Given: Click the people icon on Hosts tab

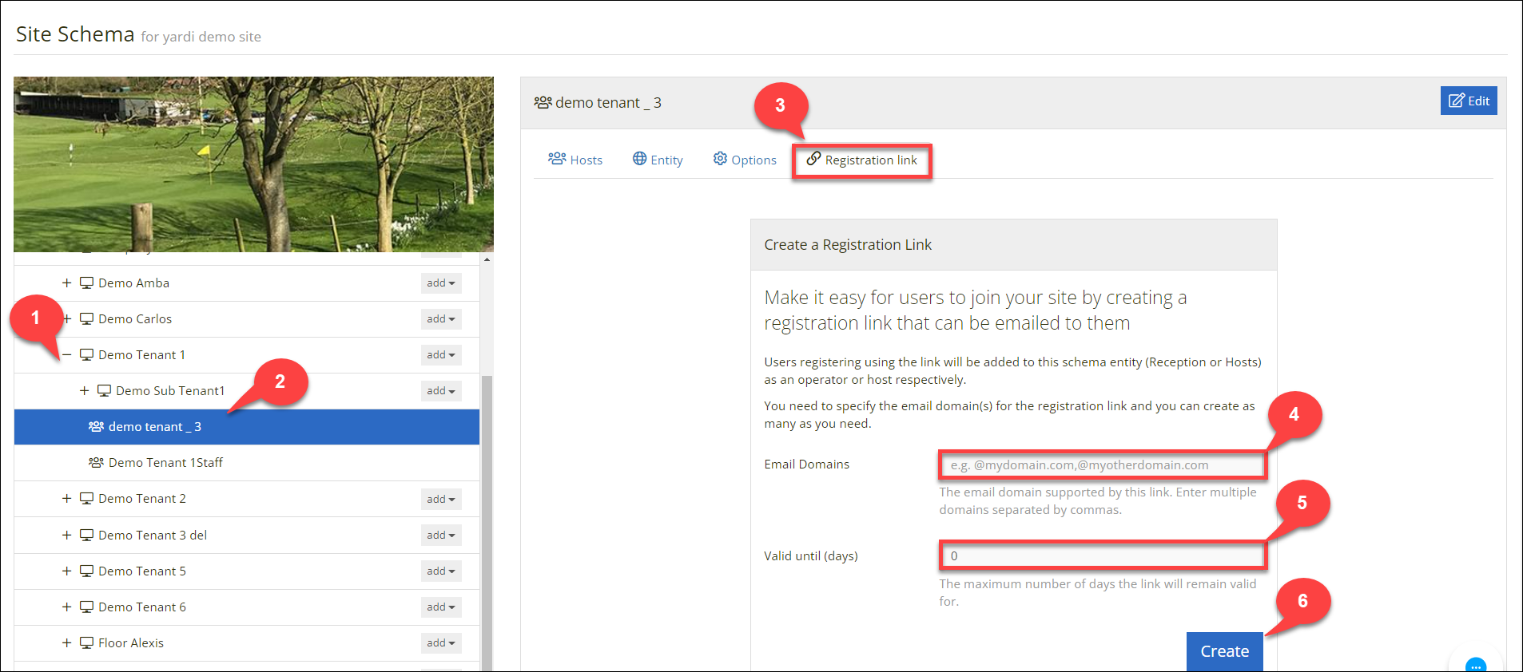Looking at the screenshot, I should point(557,159).
